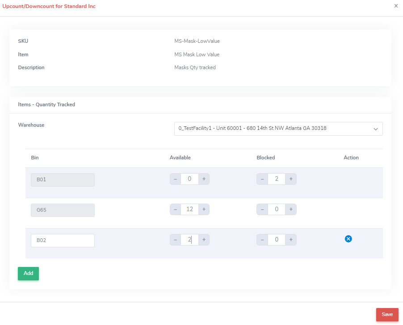The height and width of the screenshot is (325, 403).
Task: Click the Blocked value field of G65
Action: pyautogui.click(x=276, y=209)
